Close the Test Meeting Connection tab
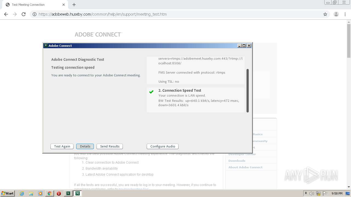Screen dimensions: 351x197 [x=64, y=5]
